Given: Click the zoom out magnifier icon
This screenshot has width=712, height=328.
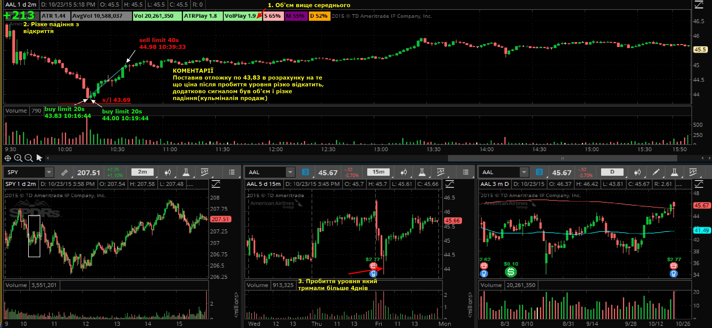Looking at the screenshot, I should pyautogui.click(x=28, y=158).
